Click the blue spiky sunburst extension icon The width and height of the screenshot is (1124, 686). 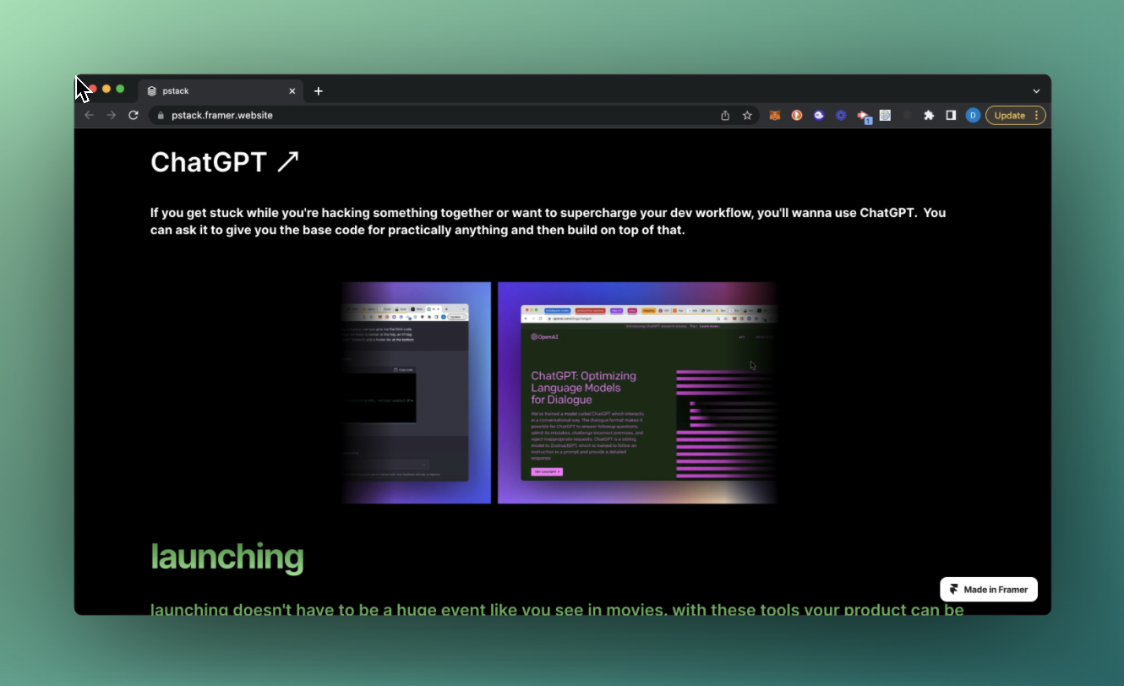click(841, 116)
